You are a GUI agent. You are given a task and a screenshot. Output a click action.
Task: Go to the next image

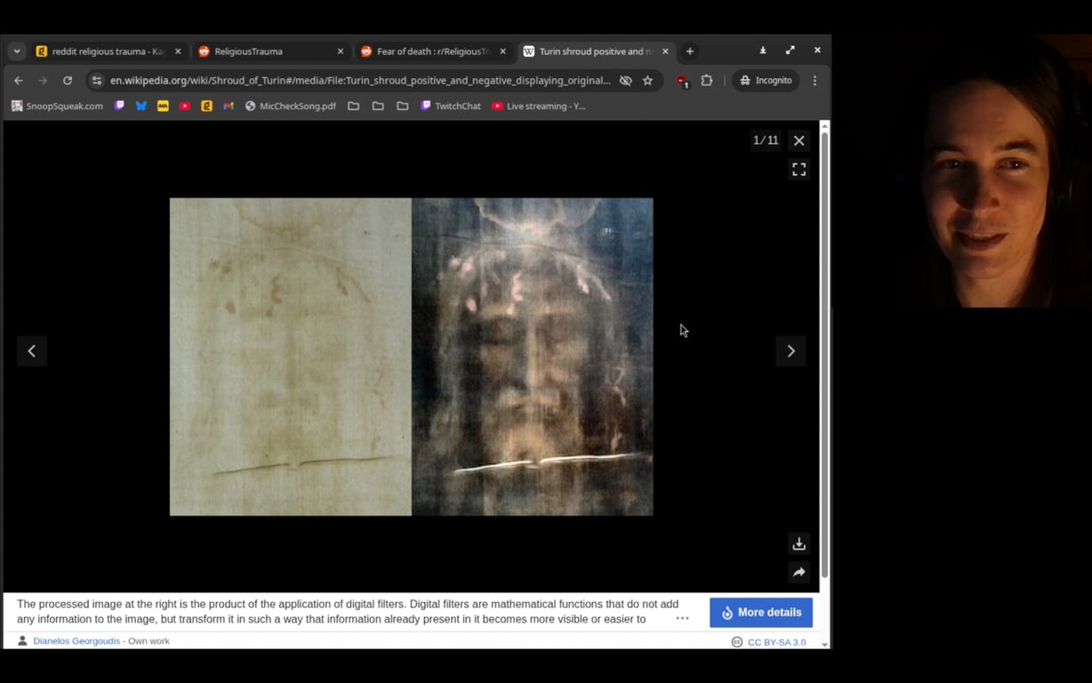(x=791, y=350)
